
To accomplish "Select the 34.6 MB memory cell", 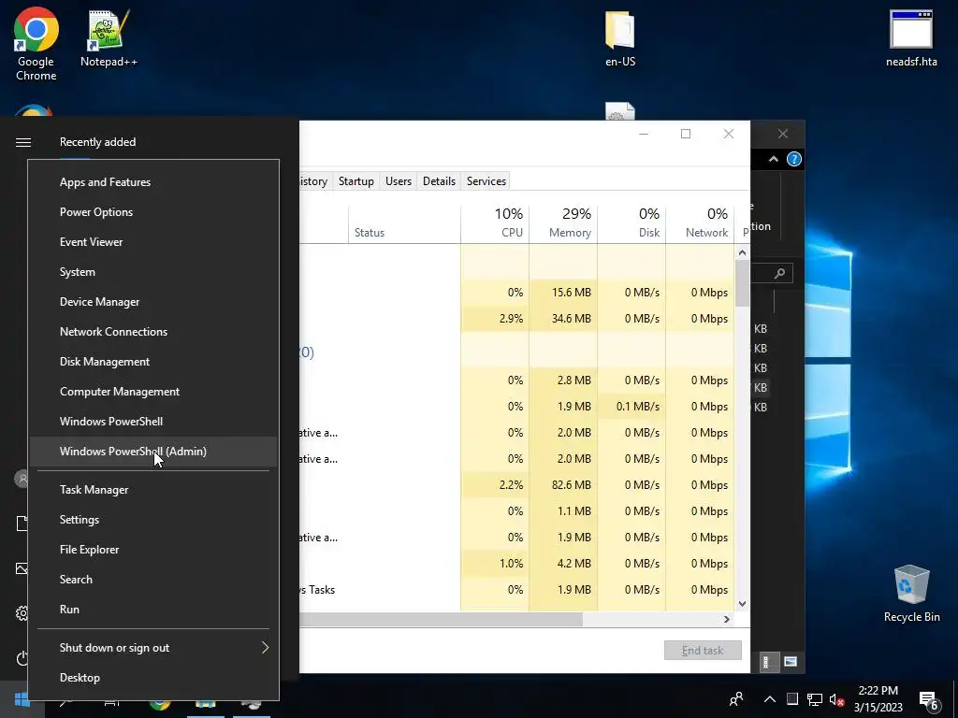I will pos(563,319).
